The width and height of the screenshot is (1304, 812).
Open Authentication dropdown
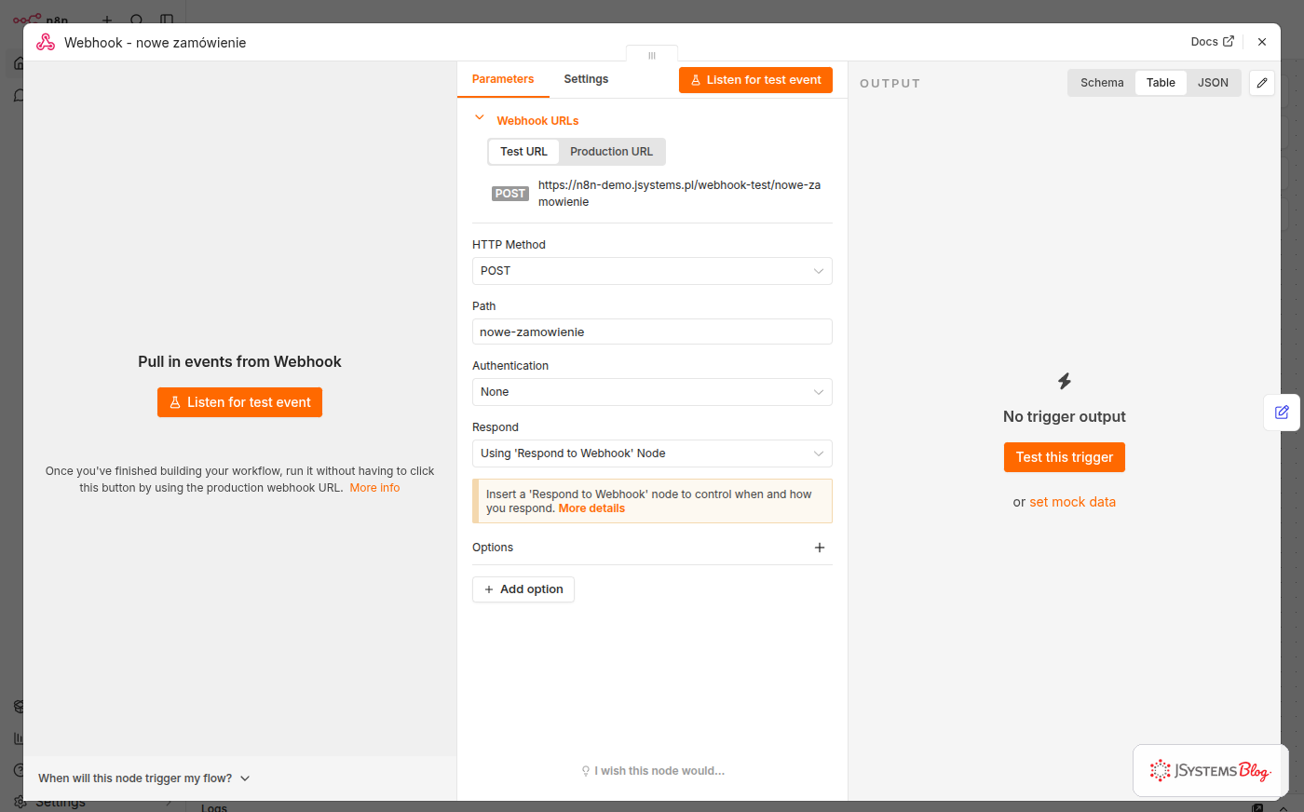coord(652,392)
